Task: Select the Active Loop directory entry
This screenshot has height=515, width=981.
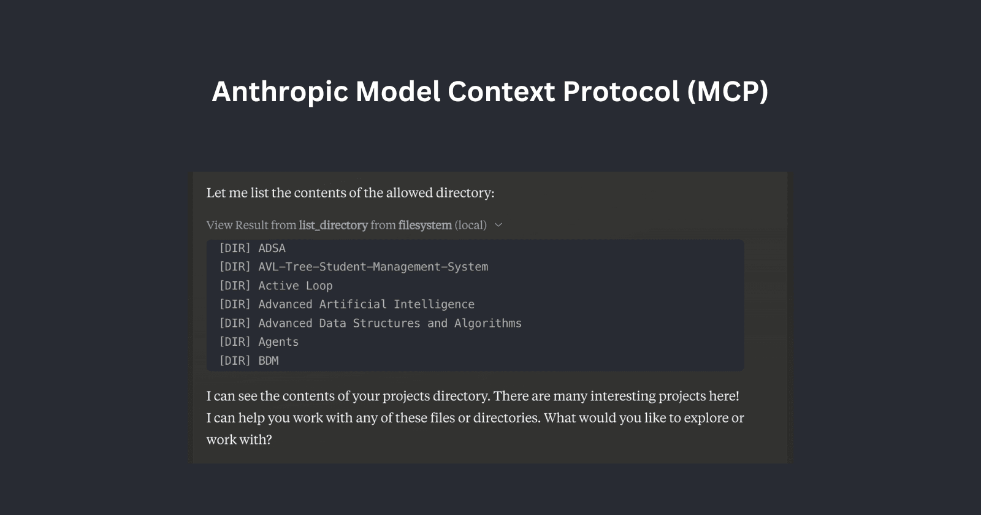Action: click(294, 285)
